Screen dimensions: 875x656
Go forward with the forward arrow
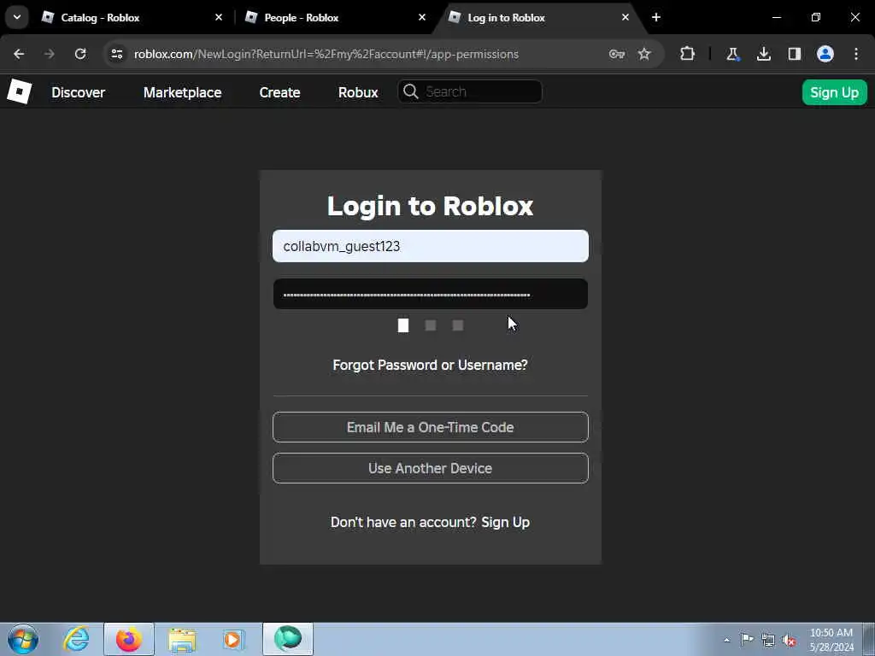pyautogui.click(x=49, y=54)
